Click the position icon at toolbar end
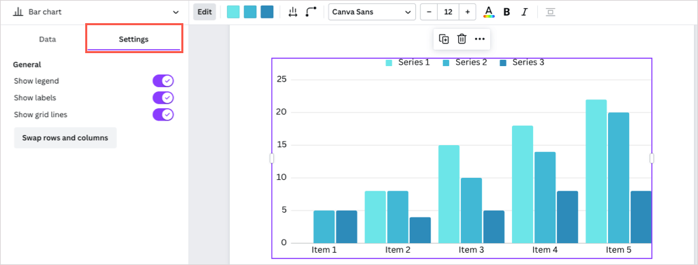698x265 pixels. coord(551,12)
